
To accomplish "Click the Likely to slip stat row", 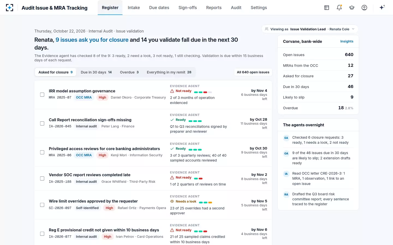I will [x=318, y=97].
